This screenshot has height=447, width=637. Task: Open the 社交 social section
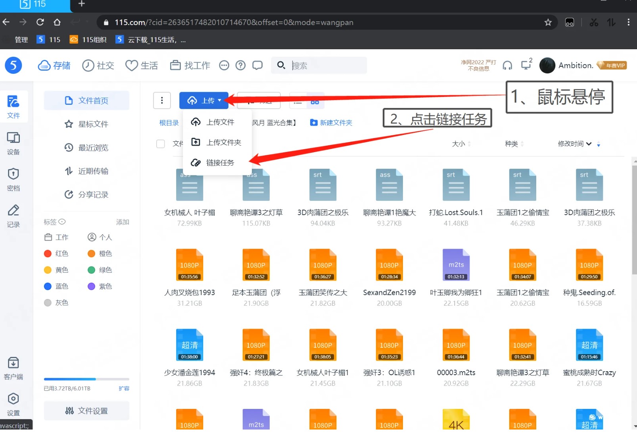click(98, 66)
